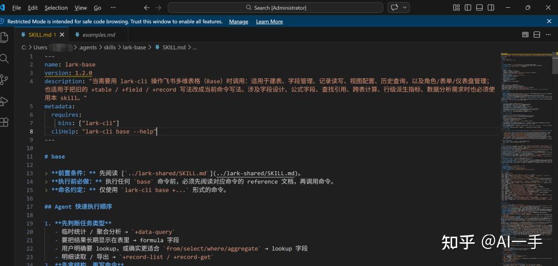Click the 'metadata:' line
Viewport: 558px width, 266px height.
pyautogui.click(x=60, y=106)
